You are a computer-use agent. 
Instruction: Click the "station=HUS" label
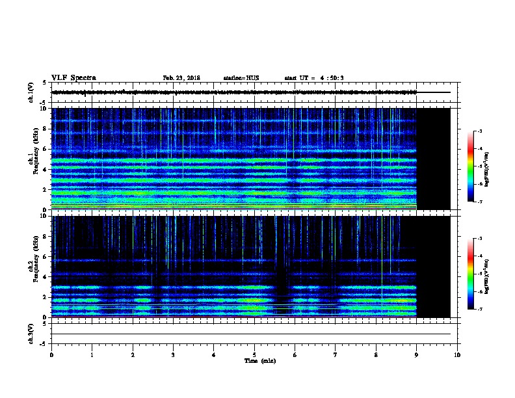click(x=241, y=78)
